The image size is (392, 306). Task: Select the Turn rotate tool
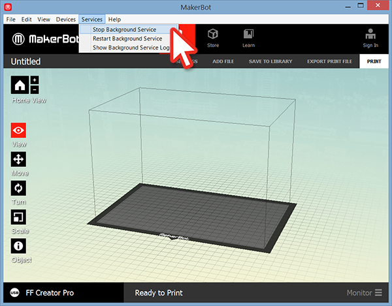coord(18,188)
